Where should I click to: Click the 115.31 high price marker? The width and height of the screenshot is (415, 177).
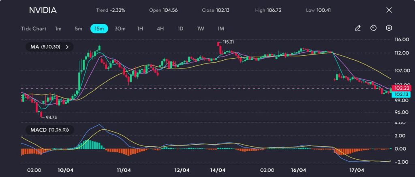[228, 42]
